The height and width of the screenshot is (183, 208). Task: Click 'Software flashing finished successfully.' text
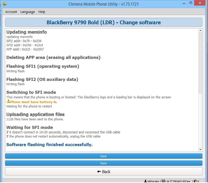[49, 144]
